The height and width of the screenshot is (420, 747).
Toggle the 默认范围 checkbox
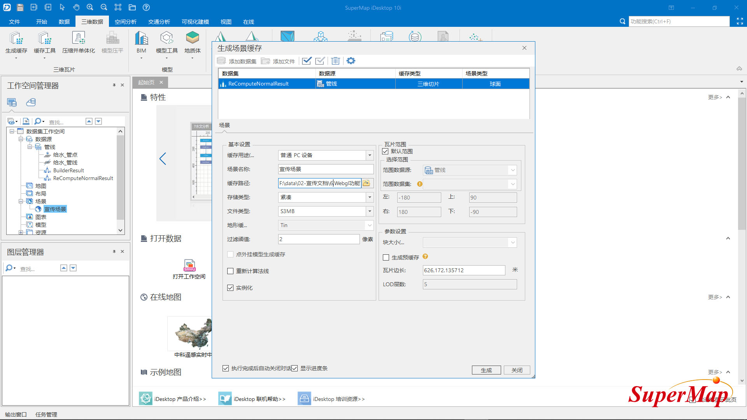coord(386,151)
